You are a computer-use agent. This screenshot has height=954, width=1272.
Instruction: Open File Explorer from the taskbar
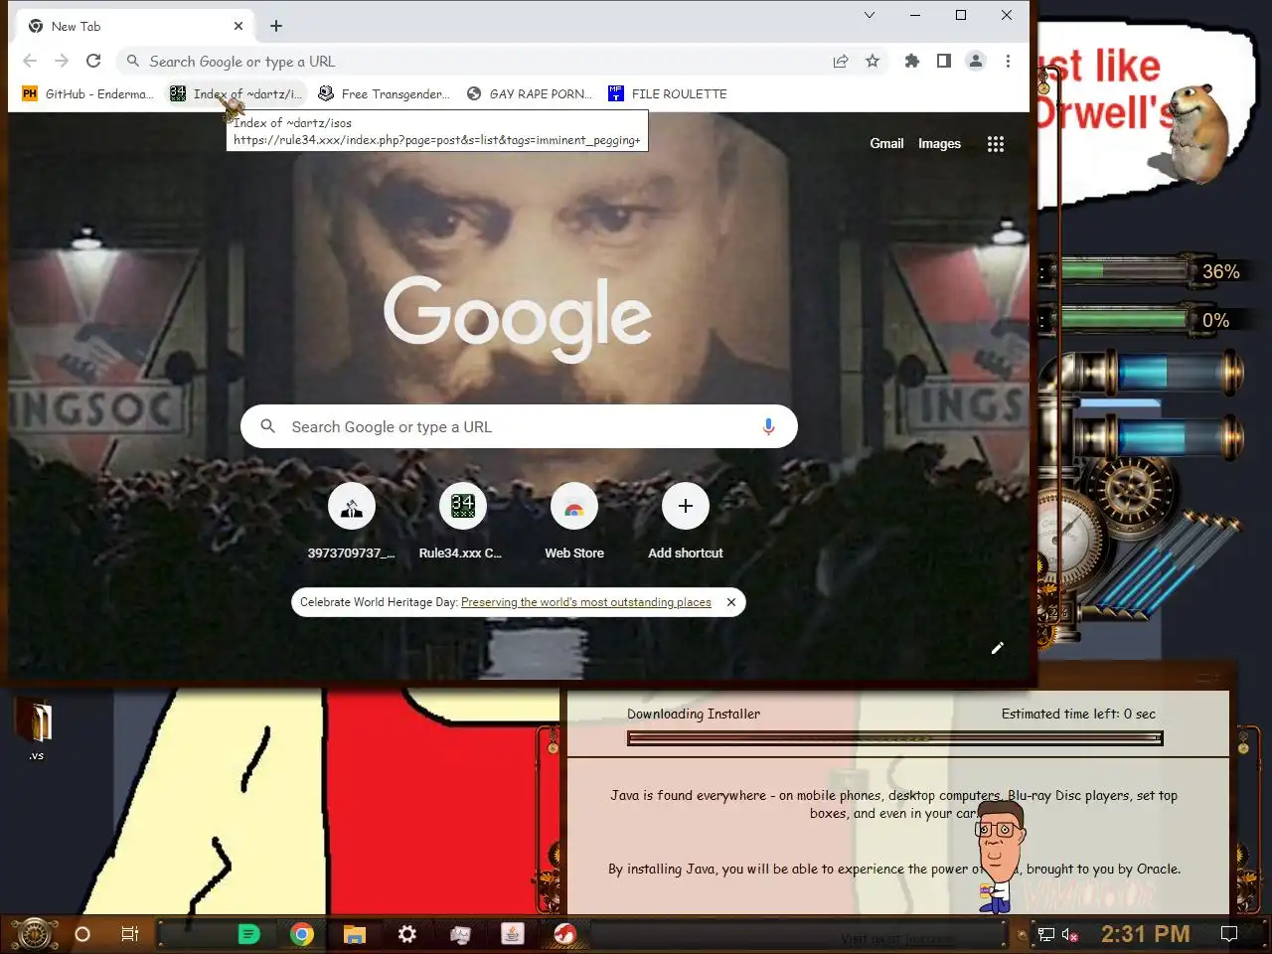point(355,934)
